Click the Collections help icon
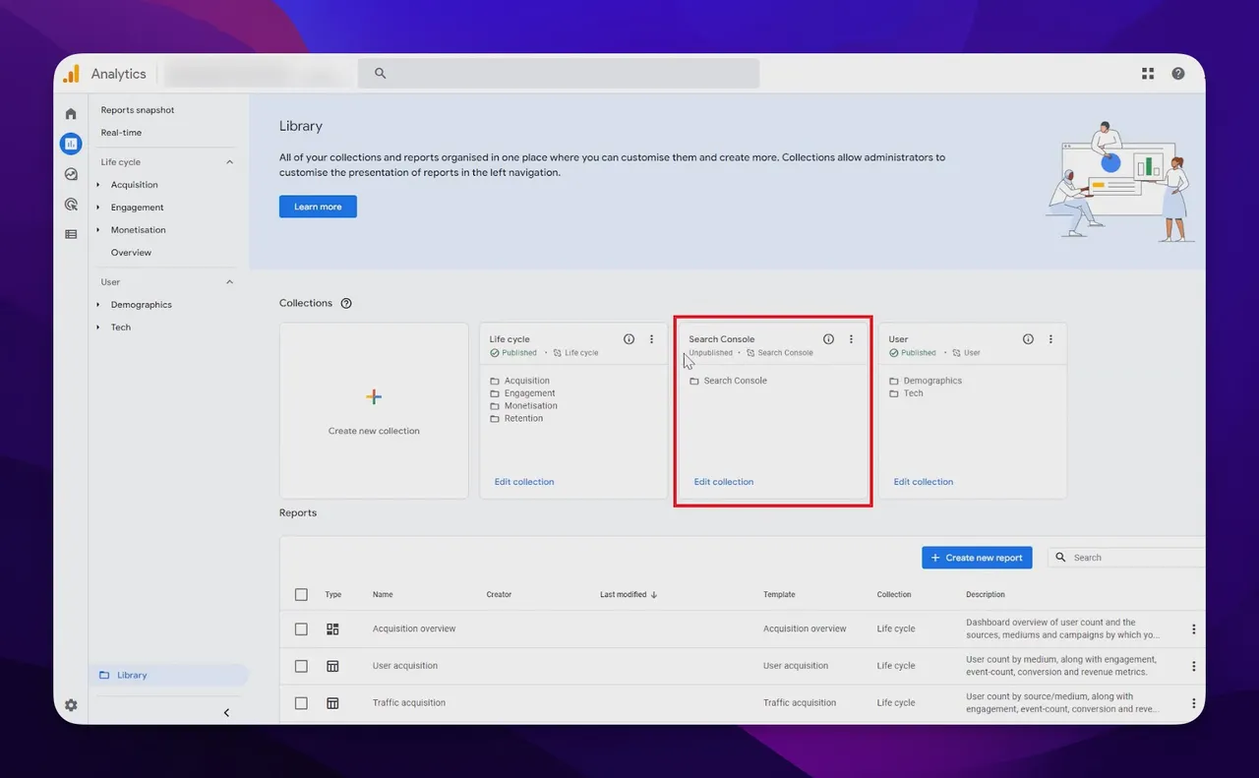 [346, 303]
